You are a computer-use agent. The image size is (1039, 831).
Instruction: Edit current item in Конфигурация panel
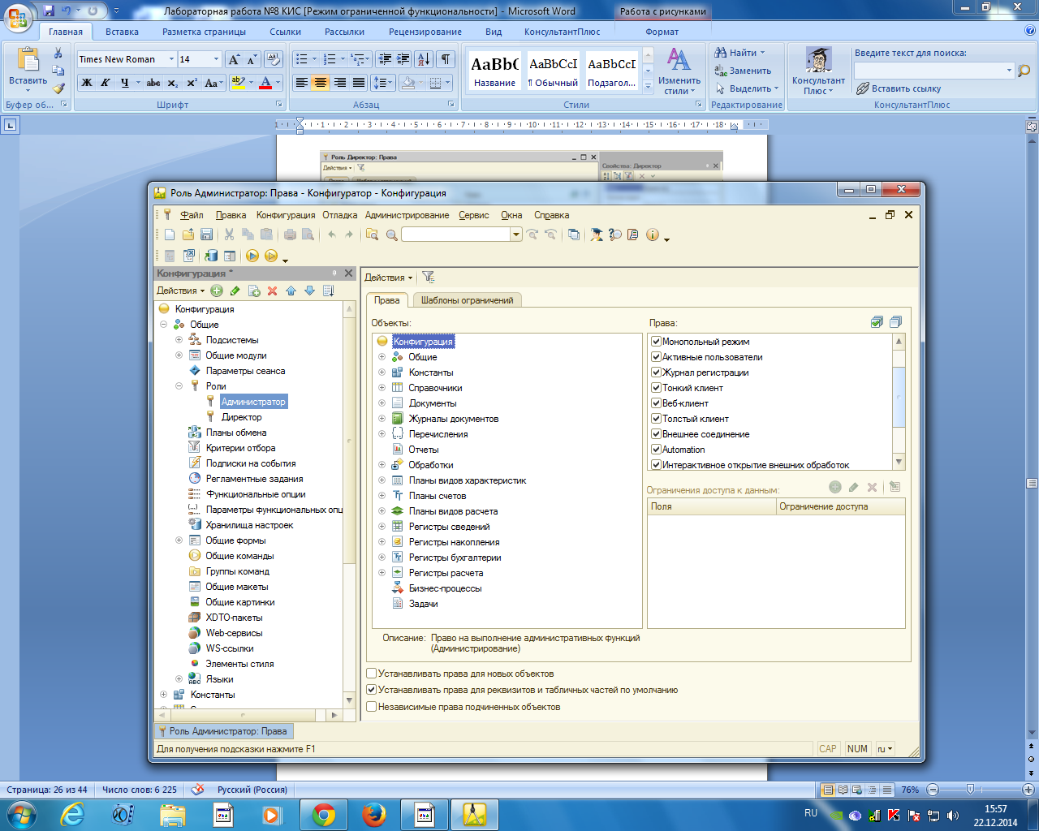click(x=235, y=291)
